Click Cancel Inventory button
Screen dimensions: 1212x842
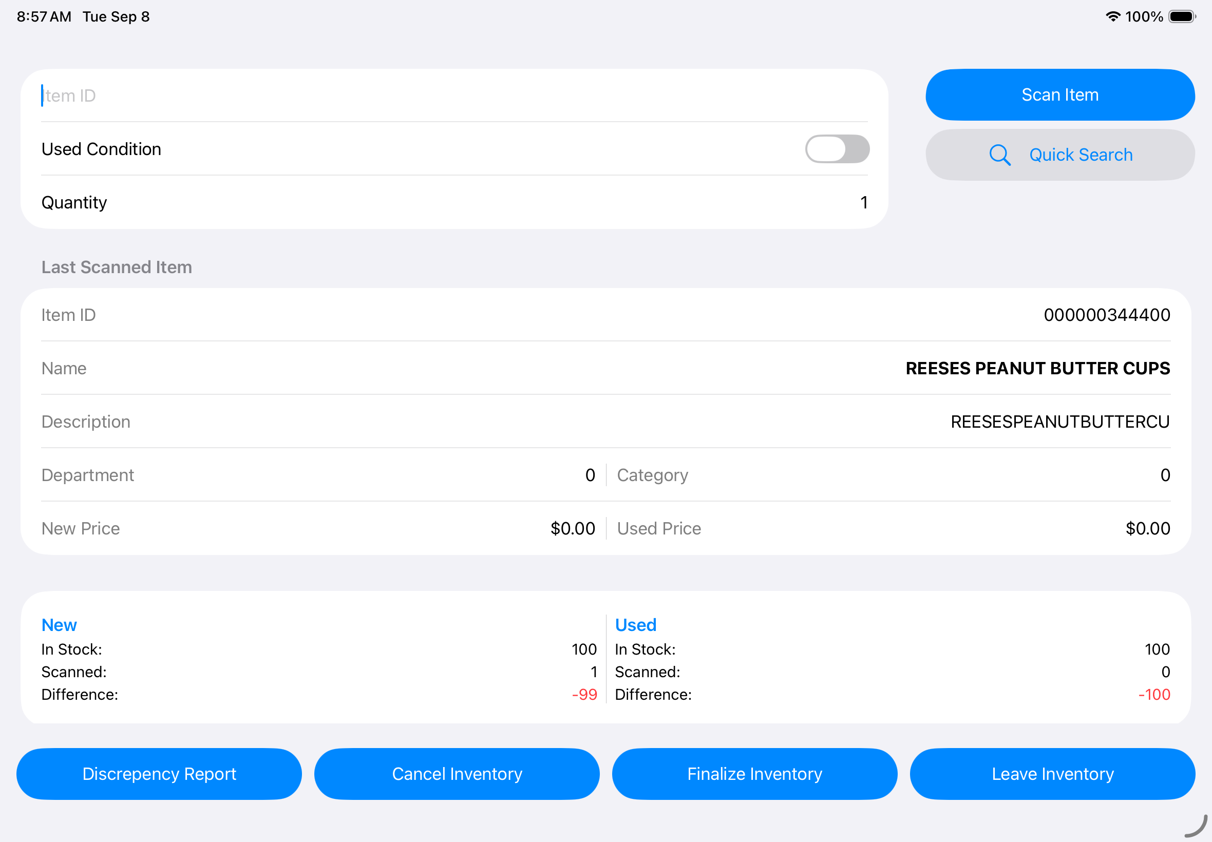(x=457, y=774)
